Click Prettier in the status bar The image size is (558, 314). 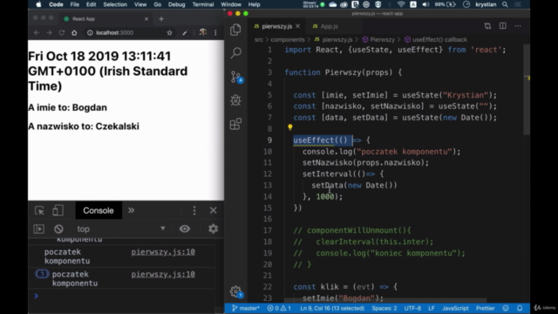click(486, 308)
